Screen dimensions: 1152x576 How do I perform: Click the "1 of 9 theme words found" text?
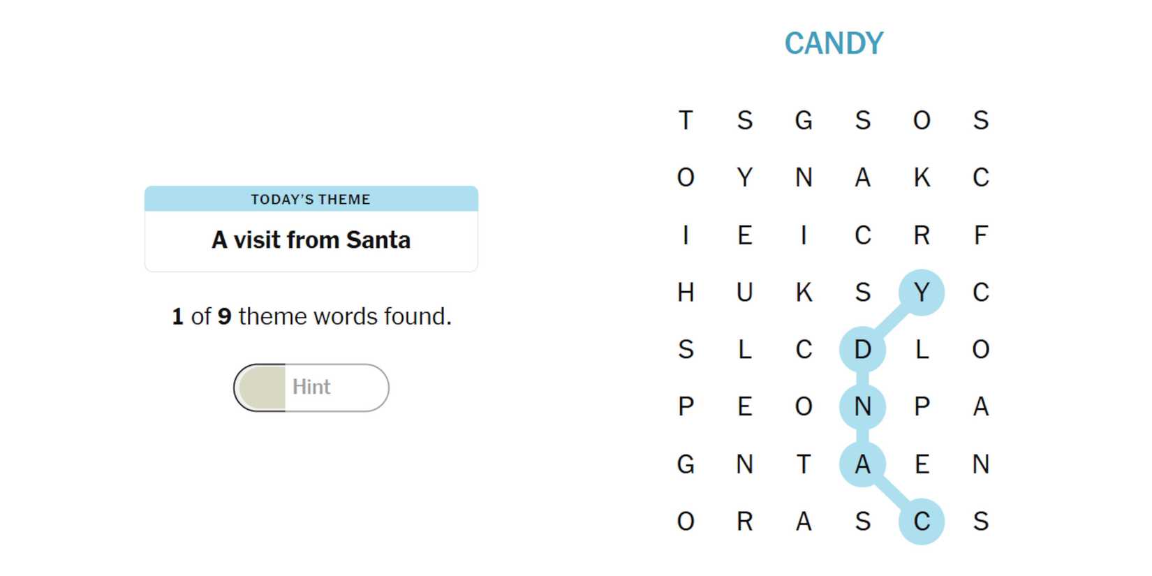click(311, 316)
